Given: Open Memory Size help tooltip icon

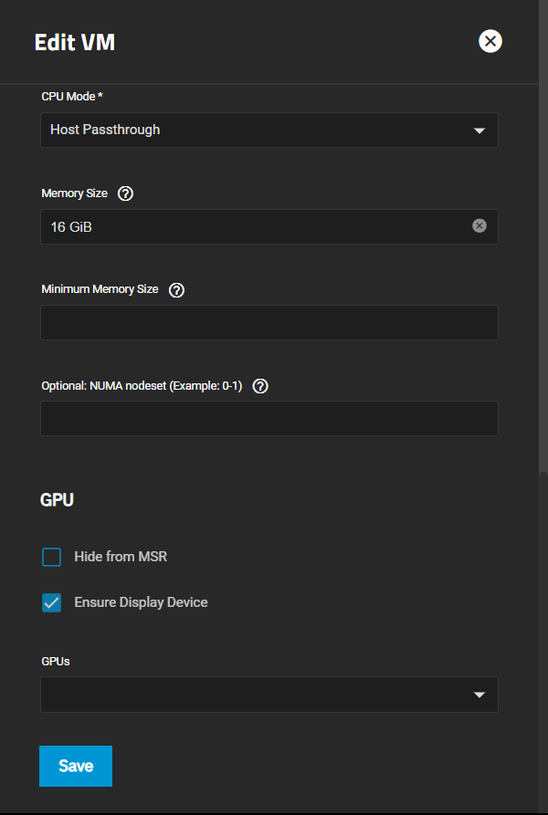Looking at the screenshot, I should [125, 193].
